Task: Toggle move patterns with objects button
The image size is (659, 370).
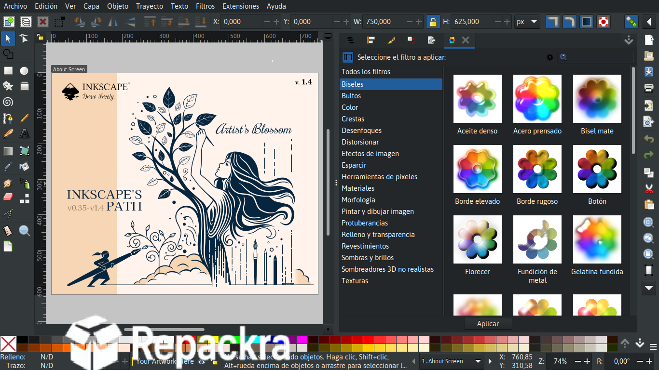Action: pos(604,22)
